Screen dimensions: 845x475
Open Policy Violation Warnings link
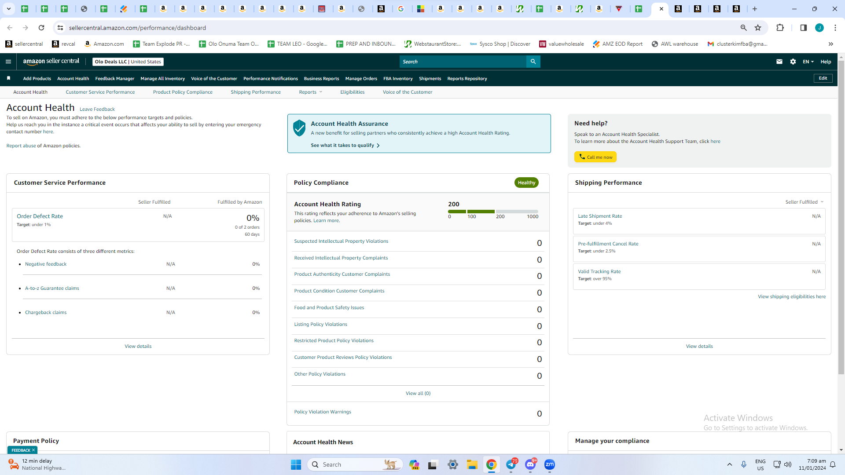point(323,412)
